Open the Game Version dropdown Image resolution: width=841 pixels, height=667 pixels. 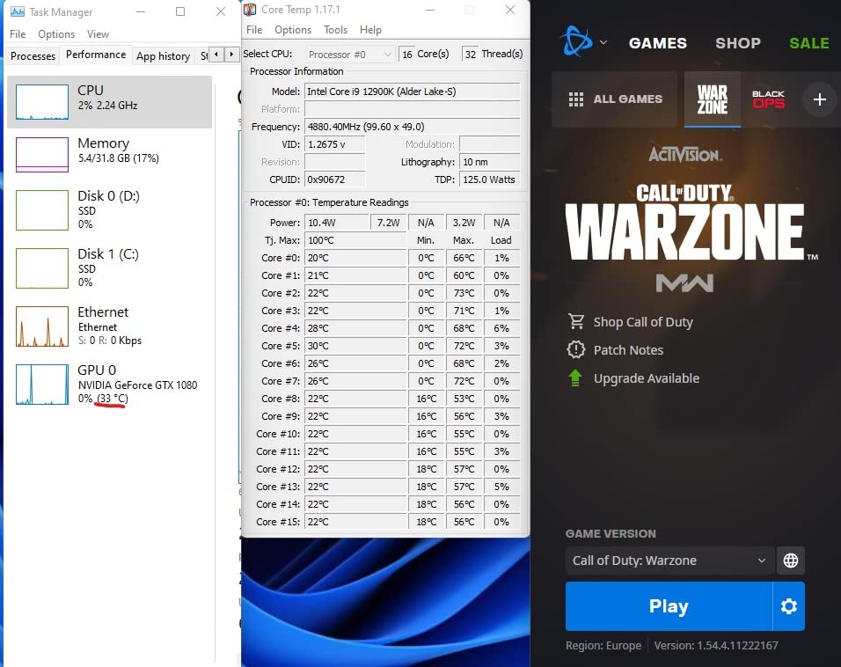[669, 561]
